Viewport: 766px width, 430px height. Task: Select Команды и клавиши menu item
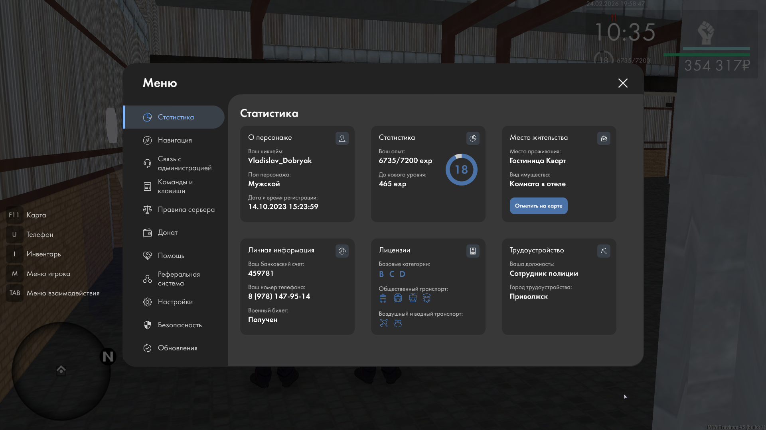[x=175, y=186]
